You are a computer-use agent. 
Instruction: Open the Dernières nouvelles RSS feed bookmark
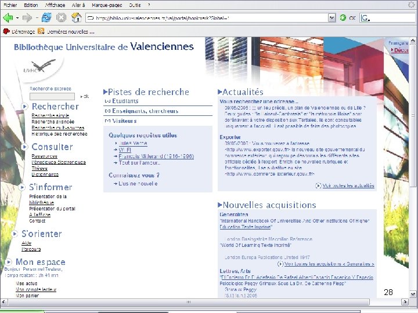tap(66, 32)
